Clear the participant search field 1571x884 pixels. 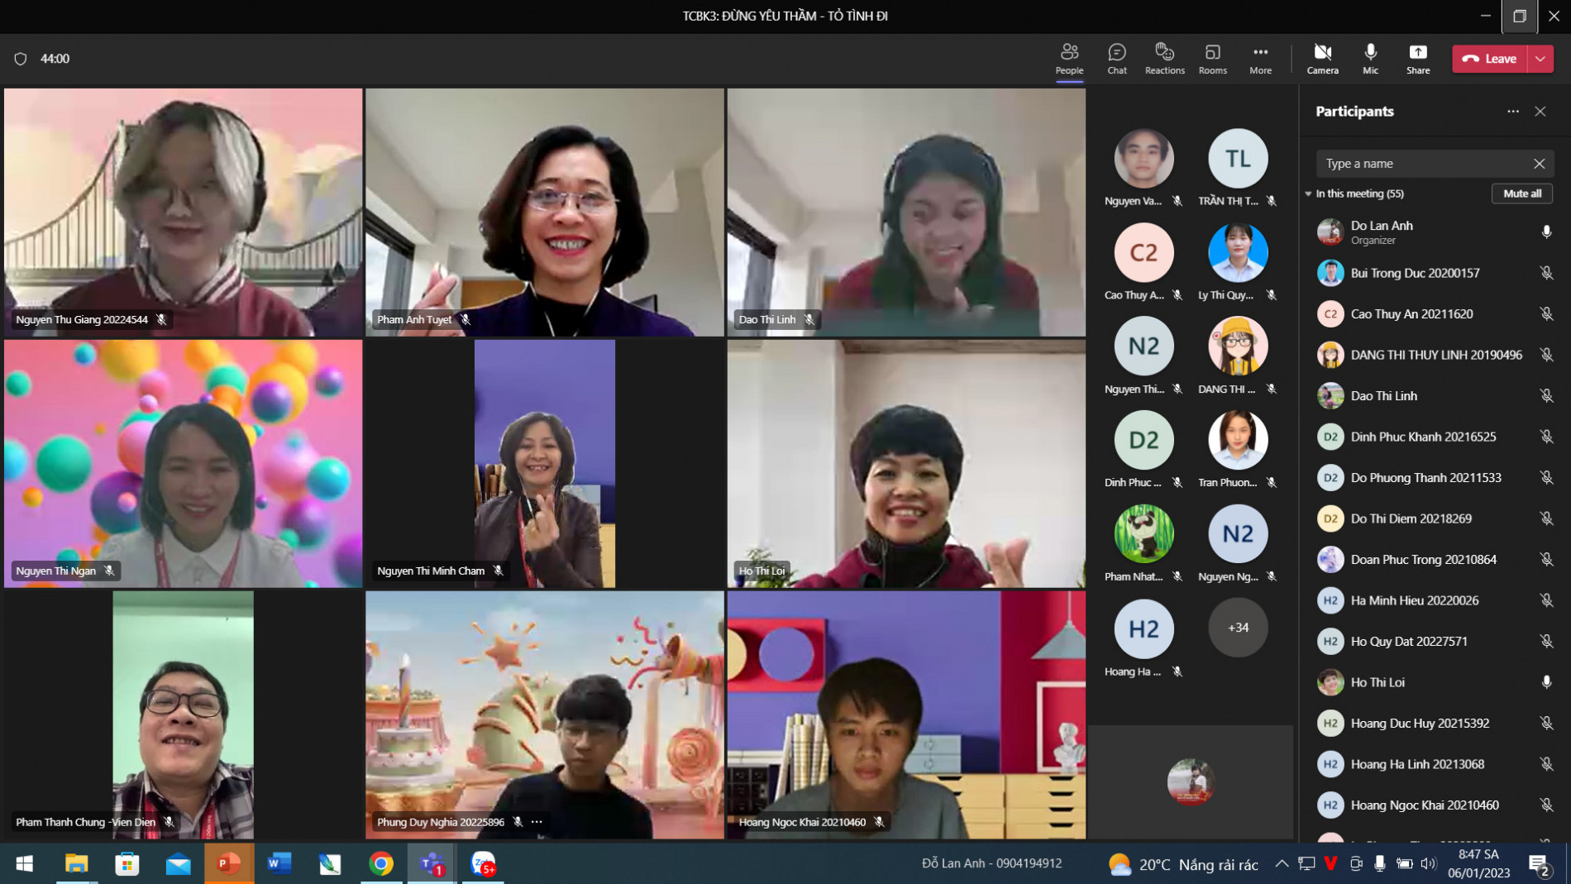click(1539, 164)
